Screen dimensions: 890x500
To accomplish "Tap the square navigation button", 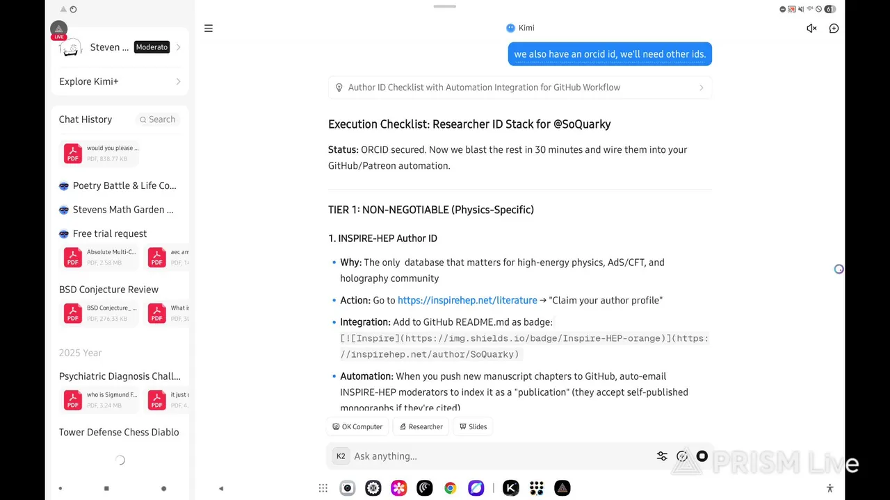I will pos(106,488).
